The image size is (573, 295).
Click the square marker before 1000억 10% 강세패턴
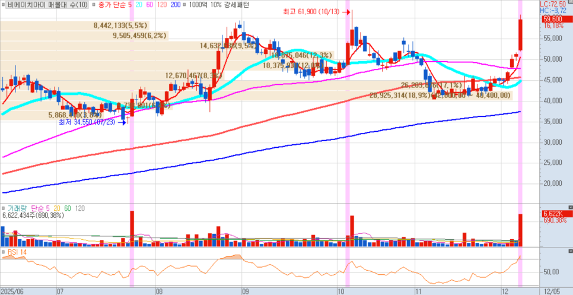pos(184,5)
